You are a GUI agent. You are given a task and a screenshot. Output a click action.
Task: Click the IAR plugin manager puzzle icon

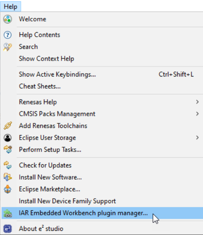click(8, 213)
